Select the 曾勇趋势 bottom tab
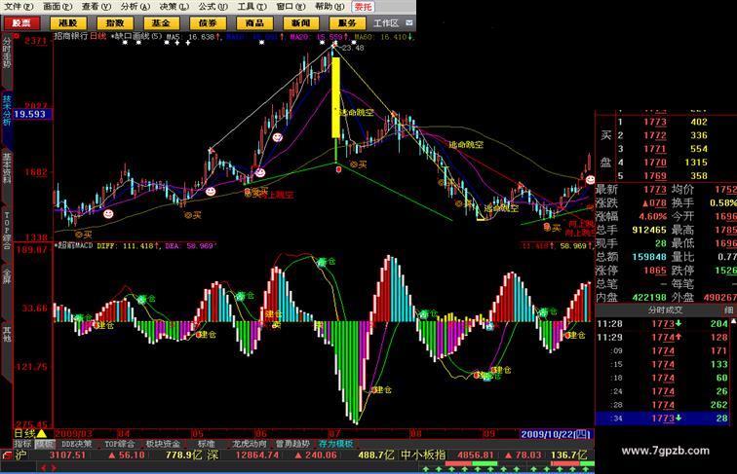737x474 pixels. tap(292, 444)
